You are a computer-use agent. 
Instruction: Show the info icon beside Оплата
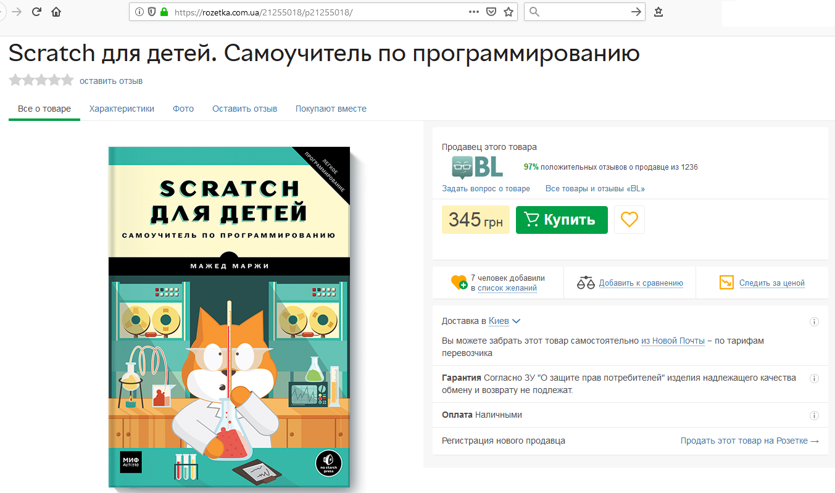814,415
